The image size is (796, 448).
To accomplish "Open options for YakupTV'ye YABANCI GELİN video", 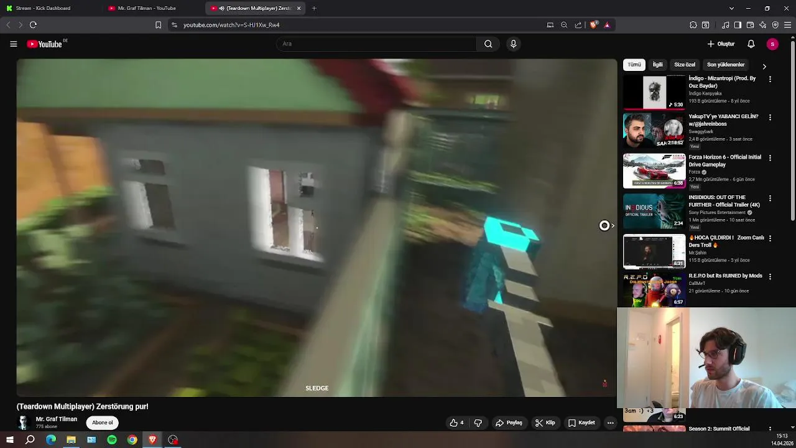I will point(770,117).
